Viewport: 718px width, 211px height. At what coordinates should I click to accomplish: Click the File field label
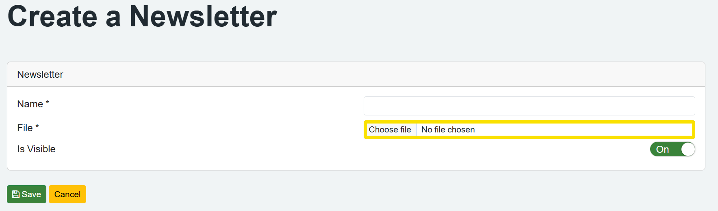coord(25,128)
